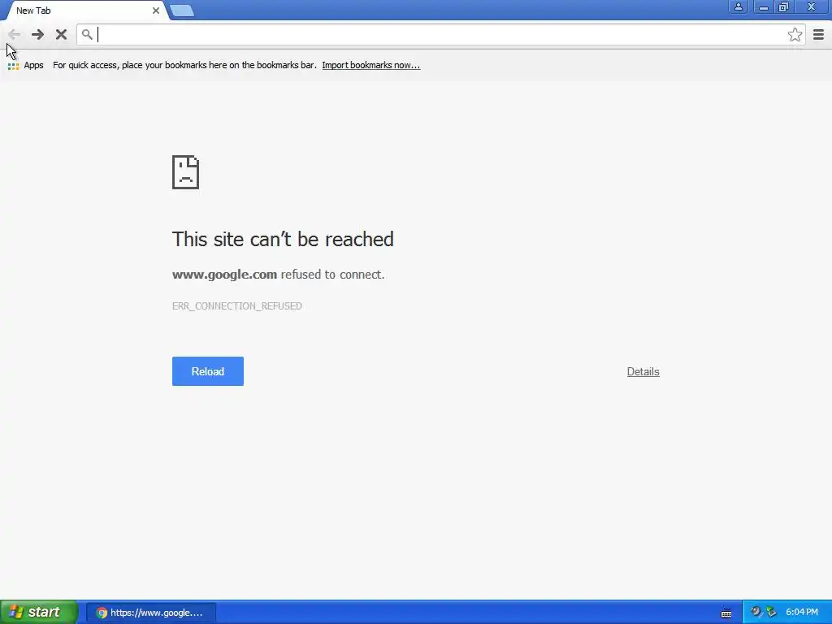Open Chrome hamburger menu
This screenshot has height=624, width=832.
click(819, 34)
